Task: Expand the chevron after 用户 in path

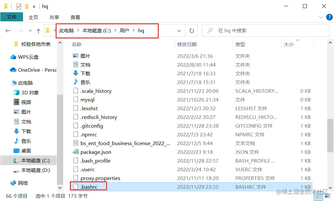Action: [134, 30]
